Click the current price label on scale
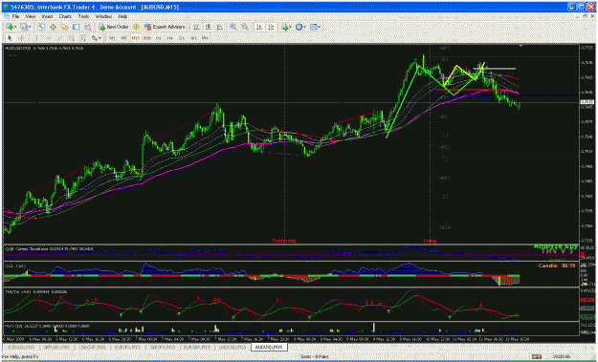The height and width of the screenshot is (362, 598). tap(587, 102)
